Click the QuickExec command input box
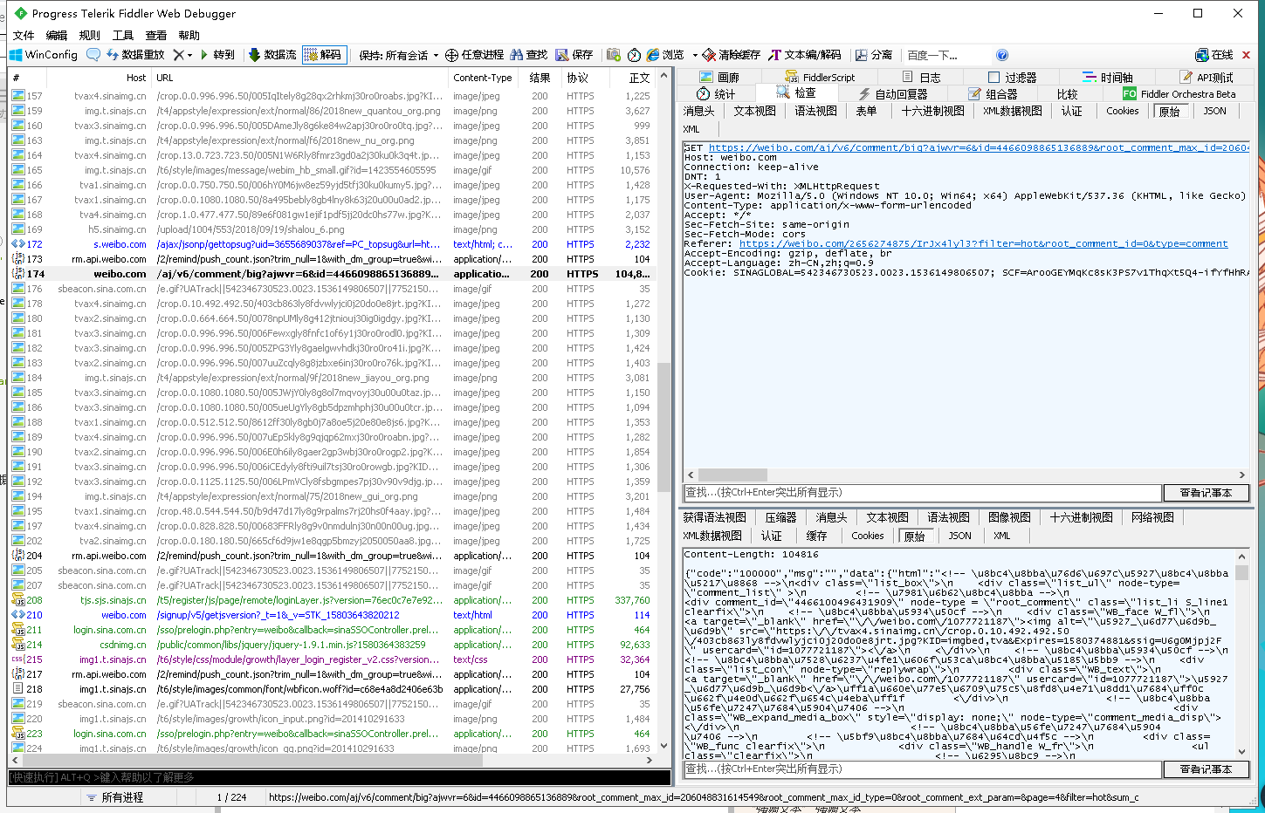The width and height of the screenshot is (1265, 813). [x=339, y=777]
